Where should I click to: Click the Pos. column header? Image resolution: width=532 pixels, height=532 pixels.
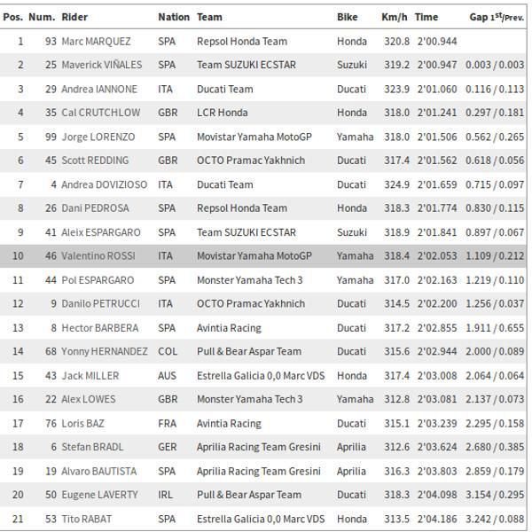click(13, 17)
